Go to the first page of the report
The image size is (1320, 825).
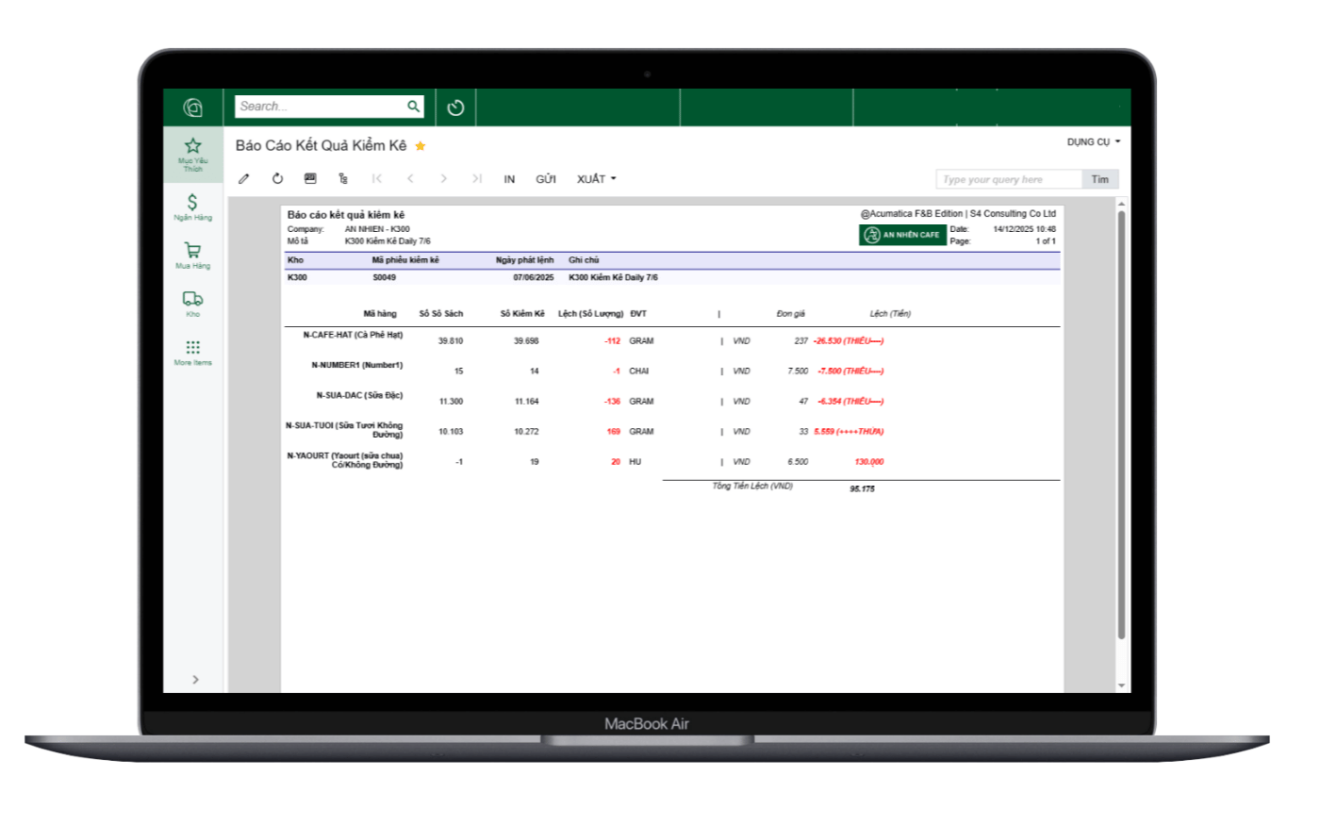[x=377, y=179]
